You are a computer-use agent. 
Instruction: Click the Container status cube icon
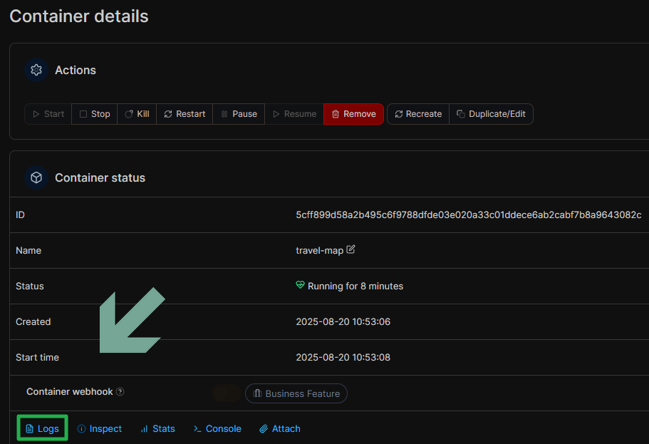pos(36,177)
